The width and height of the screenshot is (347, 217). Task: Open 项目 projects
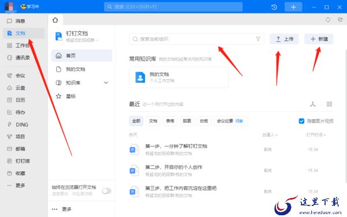tap(16, 137)
